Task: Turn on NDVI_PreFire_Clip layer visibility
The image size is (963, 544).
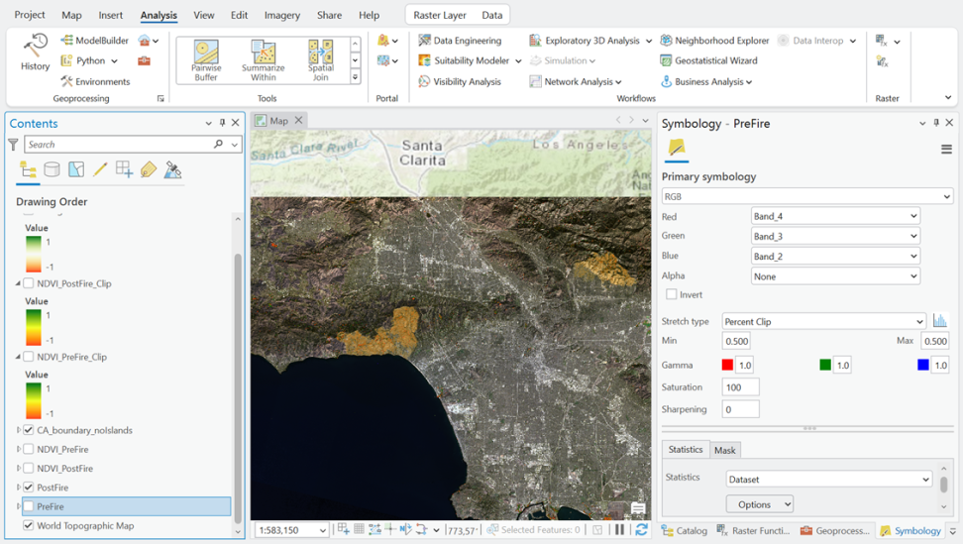Action: coord(29,357)
